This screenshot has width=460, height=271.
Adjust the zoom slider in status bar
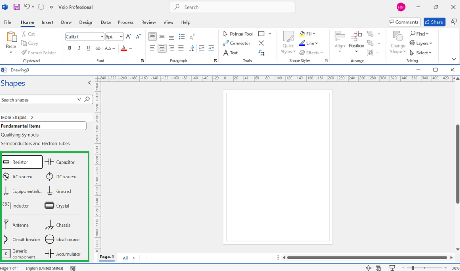(x=413, y=268)
